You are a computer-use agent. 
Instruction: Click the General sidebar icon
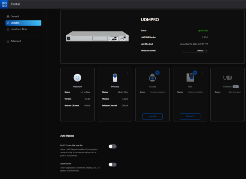[x=8, y=17]
